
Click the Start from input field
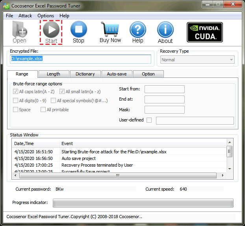[x=165, y=89]
